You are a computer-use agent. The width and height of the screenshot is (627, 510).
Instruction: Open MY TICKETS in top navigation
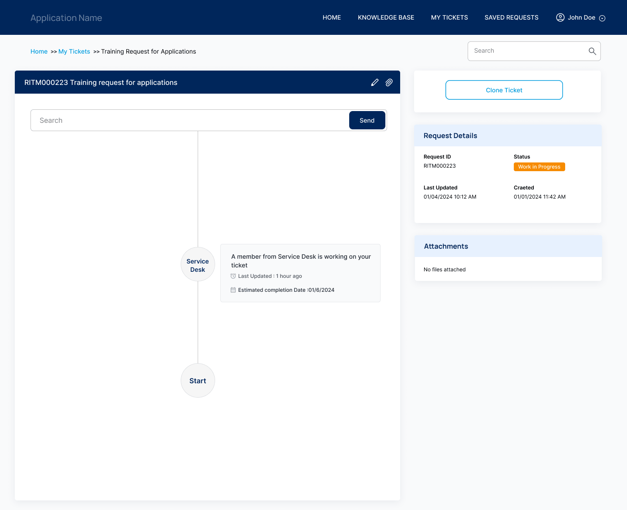tap(449, 17)
